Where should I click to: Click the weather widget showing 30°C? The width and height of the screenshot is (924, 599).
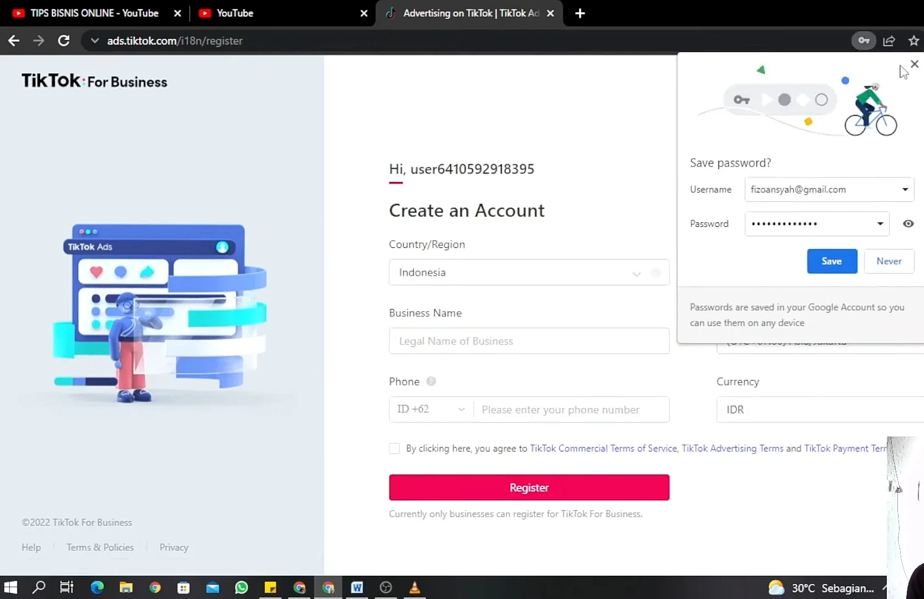click(821, 588)
